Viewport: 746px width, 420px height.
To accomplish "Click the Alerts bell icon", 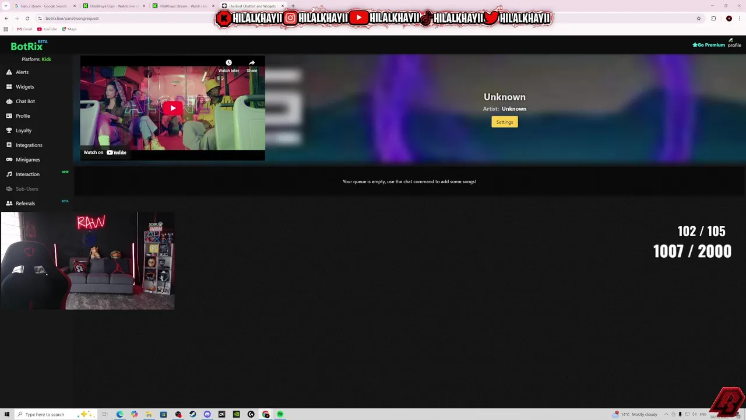I will click(x=9, y=72).
